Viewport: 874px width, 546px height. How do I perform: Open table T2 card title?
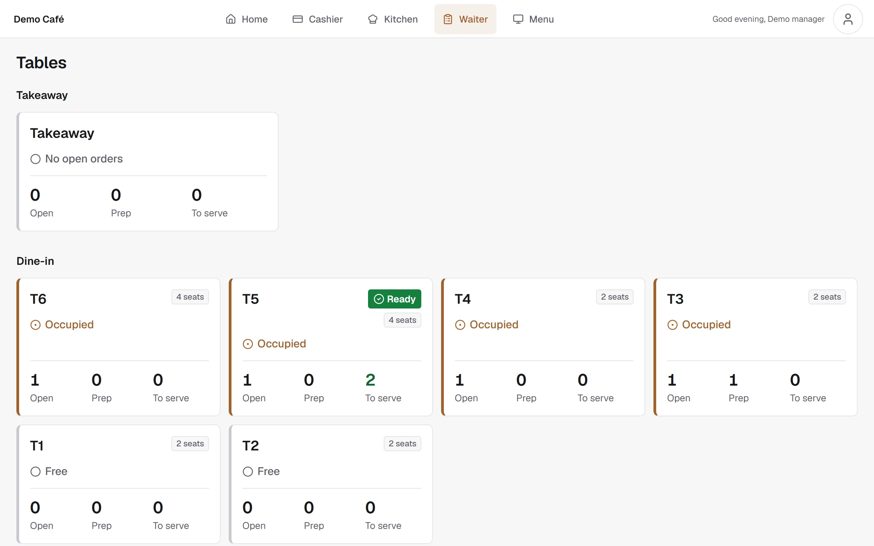click(x=251, y=446)
